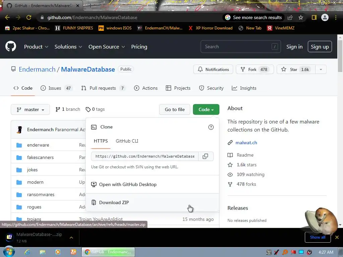Screen dimensions: 343x257
Task: Star the repository with the Star button
Action: tap(296, 70)
